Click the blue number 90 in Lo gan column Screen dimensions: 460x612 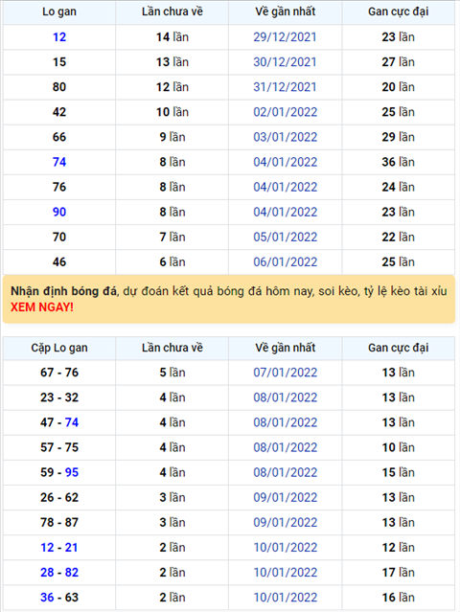tap(59, 212)
